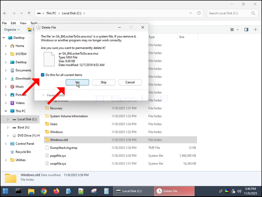Uncheck 'Do this for all current items'
The width and height of the screenshot is (262, 197).
tap(43, 75)
